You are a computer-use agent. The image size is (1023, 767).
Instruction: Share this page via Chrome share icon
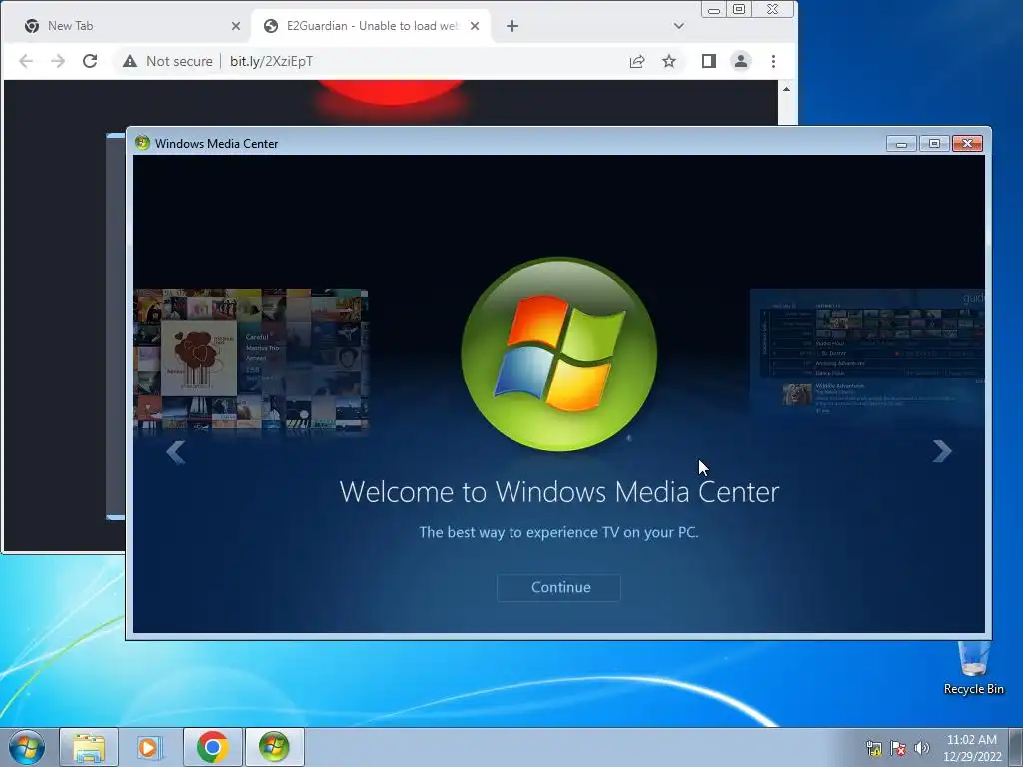point(637,61)
